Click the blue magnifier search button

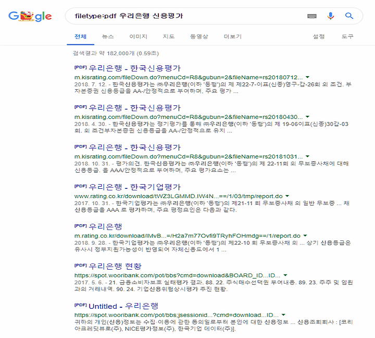349,16
